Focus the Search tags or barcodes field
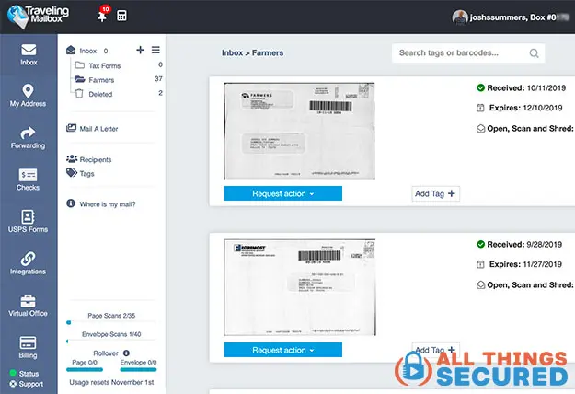The width and height of the screenshot is (575, 394). (468, 53)
